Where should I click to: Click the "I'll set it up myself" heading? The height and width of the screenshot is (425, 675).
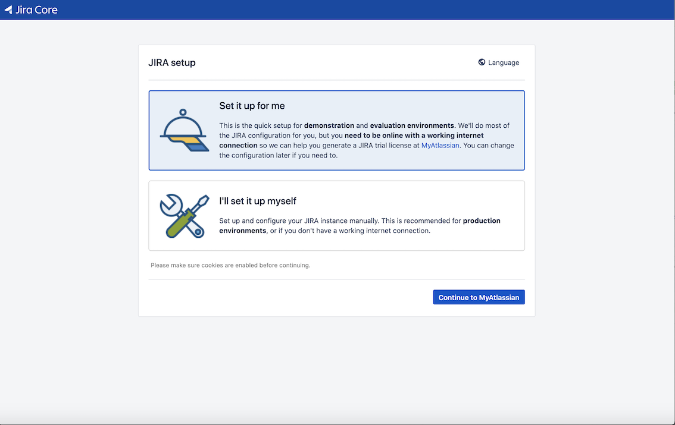tap(258, 201)
